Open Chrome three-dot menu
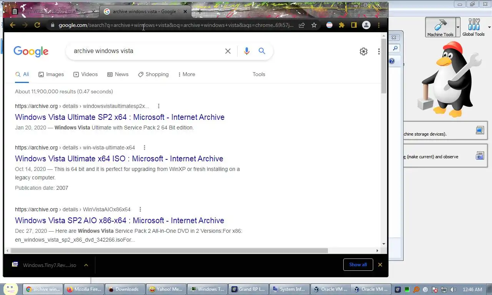This screenshot has height=295, width=492. [x=379, y=25]
